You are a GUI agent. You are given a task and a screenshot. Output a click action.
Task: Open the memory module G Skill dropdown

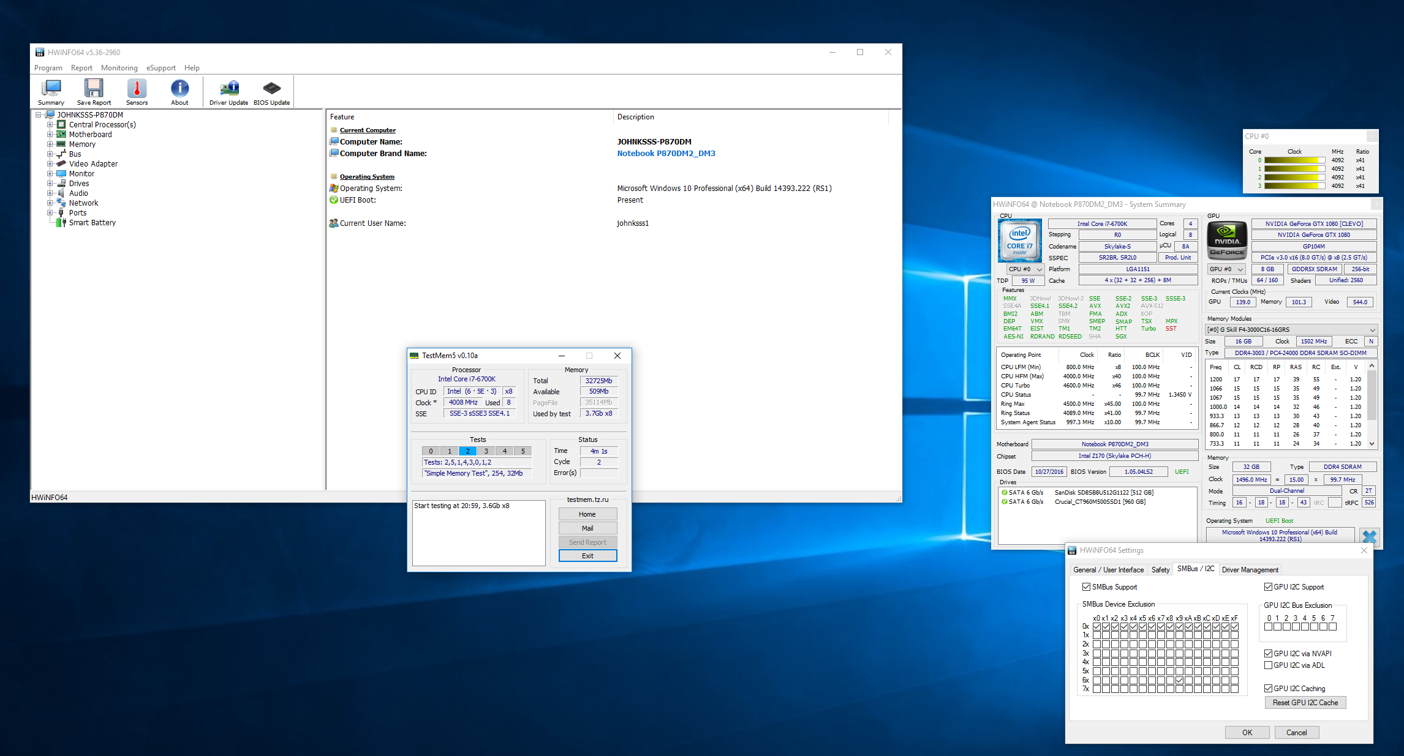pos(1291,329)
